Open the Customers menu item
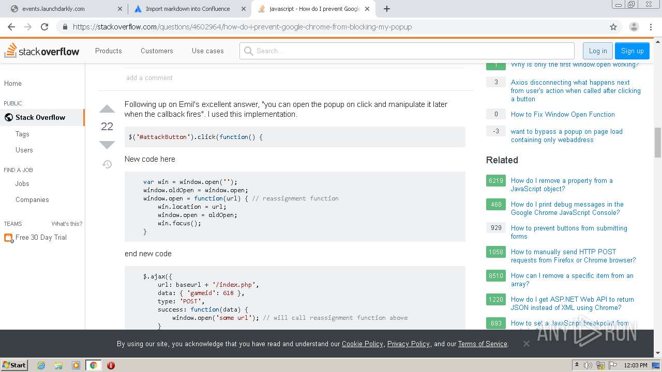 click(157, 51)
